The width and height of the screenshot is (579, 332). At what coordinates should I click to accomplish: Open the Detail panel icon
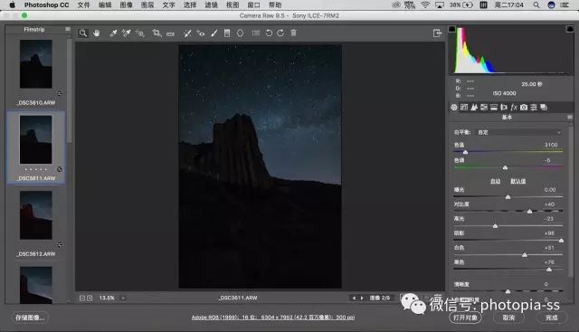[474, 108]
